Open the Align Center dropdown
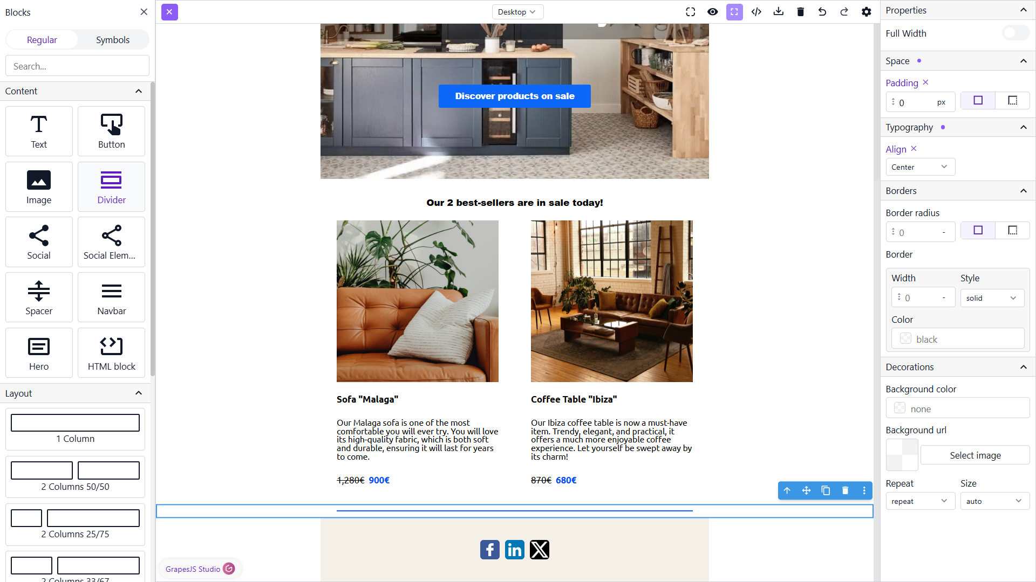The width and height of the screenshot is (1036, 582). coord(920,167)
